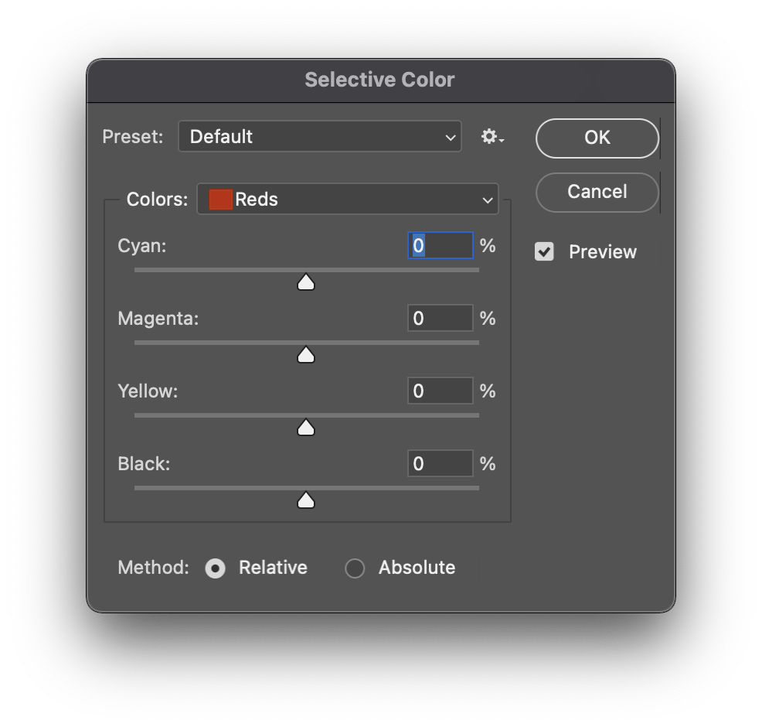Focus the Yellow percentage input field

(441, 391)
